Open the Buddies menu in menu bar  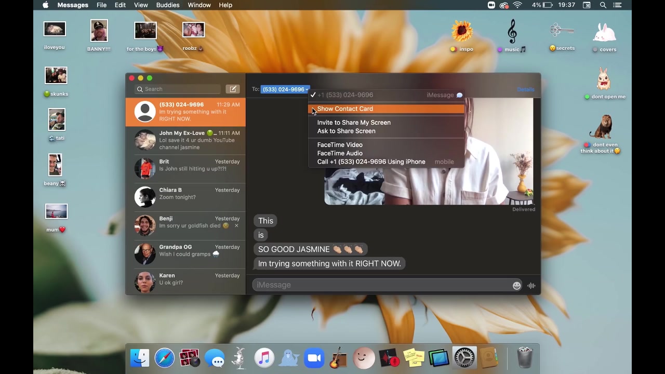[168, 5]
